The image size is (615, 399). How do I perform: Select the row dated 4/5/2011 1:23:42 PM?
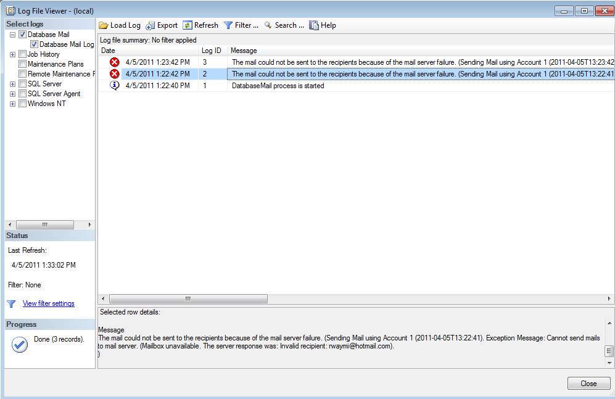[x=356, y=62]
